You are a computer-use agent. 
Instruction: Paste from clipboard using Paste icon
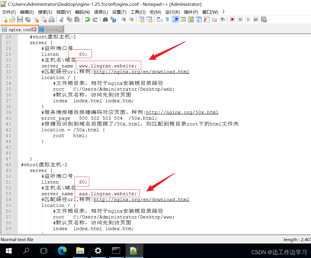pyautogui.click(x=77, y=19)
